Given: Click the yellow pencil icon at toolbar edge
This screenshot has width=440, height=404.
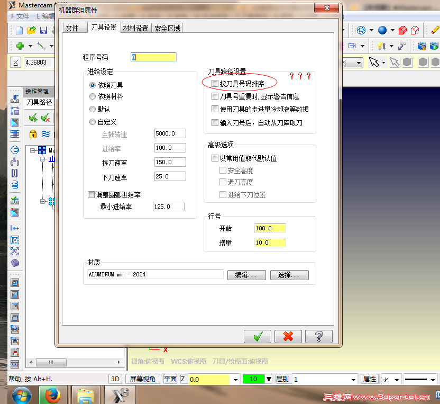Looking at the screenshot, I should pyautogui.click(x=435, y=30).
